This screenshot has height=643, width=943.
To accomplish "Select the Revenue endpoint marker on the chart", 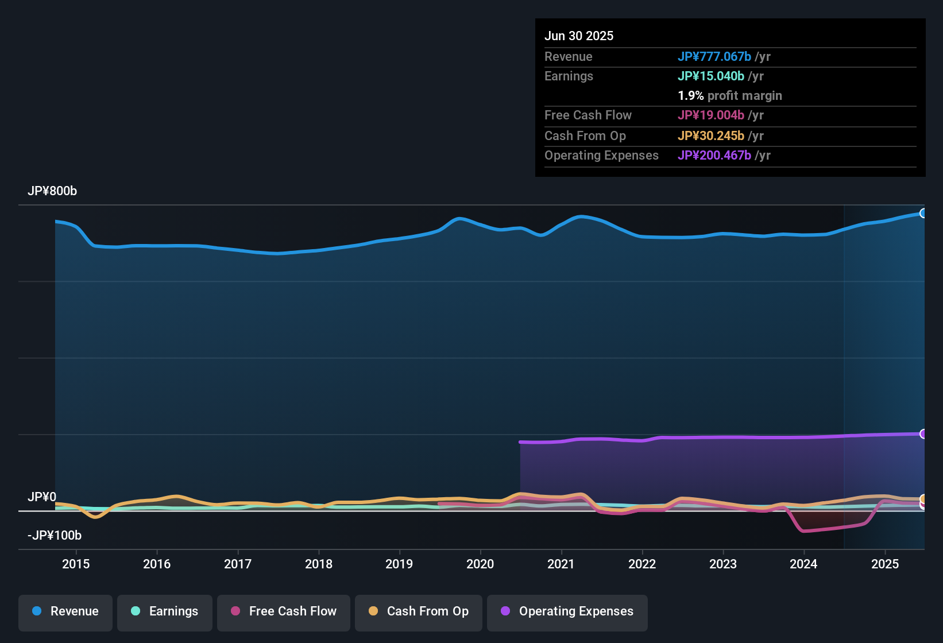I will point(923,213).
